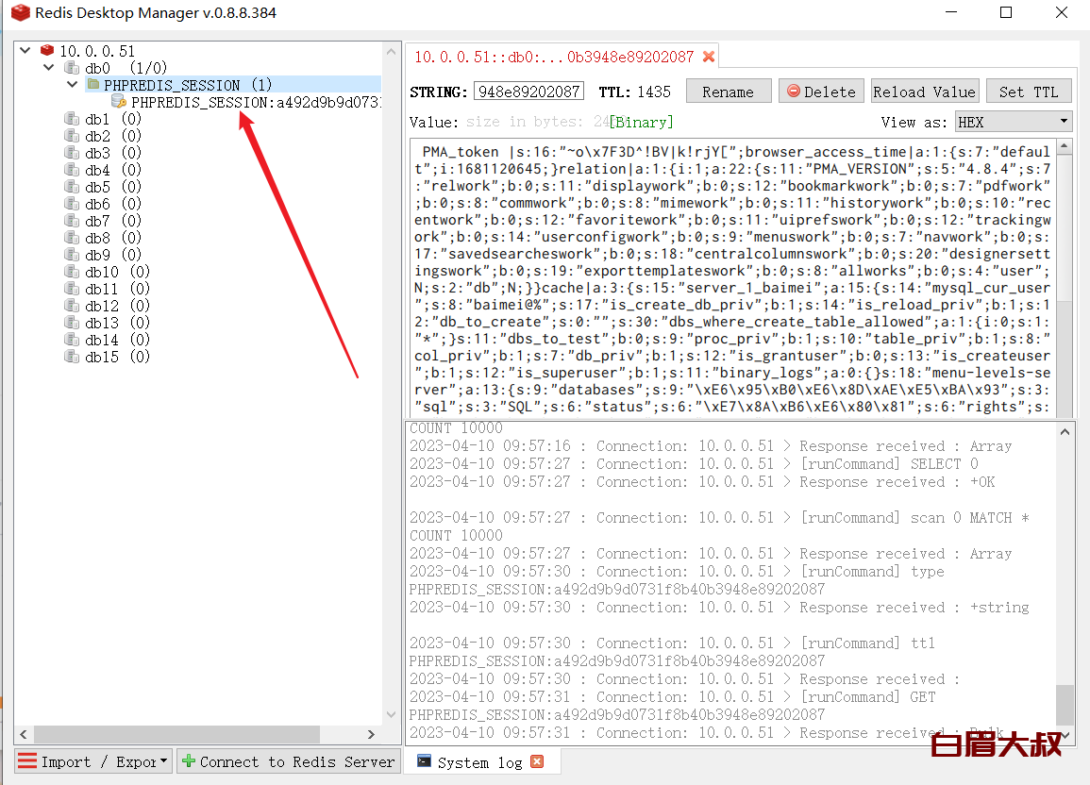Click the red Redis server icon for 10.0.0.51
This screenshot has height=785, width=1090.
pyautogui.click(x=47, y=51)
